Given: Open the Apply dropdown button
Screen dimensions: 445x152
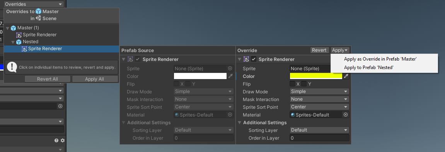Looking at the screenshot, I should tap(340, 50).
